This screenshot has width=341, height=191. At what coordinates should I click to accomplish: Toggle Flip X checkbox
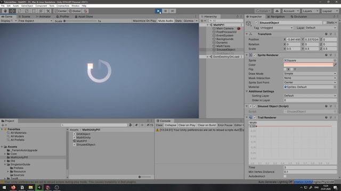click(x=285, y=70)
